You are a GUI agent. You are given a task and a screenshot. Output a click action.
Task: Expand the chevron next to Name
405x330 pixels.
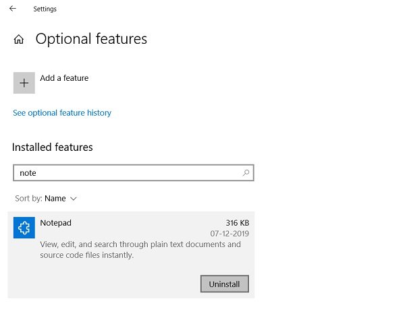click(74, 199)
